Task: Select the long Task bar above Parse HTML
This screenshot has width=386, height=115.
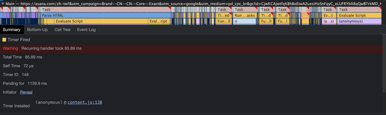Action: [105, 10]
